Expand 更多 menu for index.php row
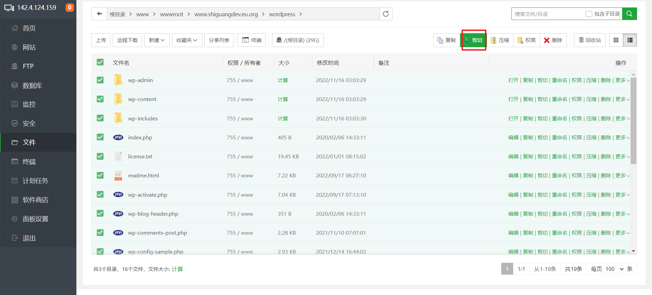This screenshot has width=652, height=295. click(x=623, y=137)
